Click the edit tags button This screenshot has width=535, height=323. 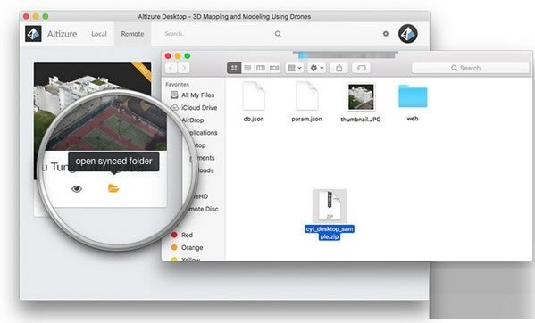pyautogui.click(x=362, y=68)
